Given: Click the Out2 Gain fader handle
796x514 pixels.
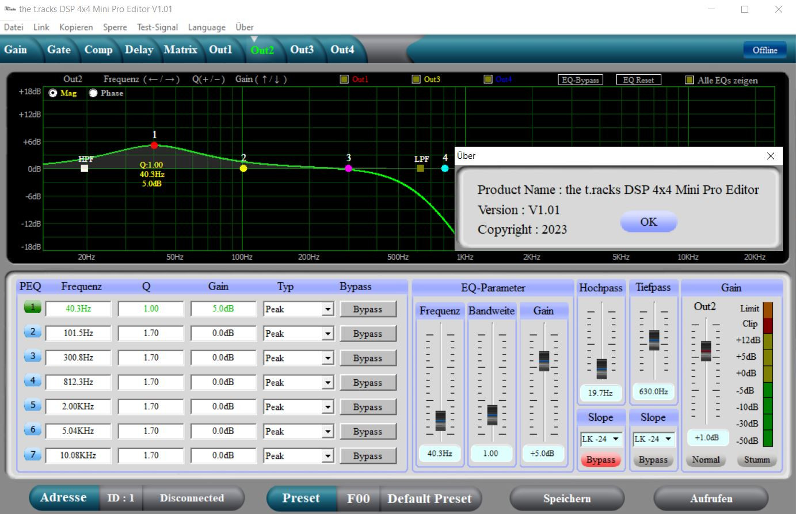Looking at the screenshot, I should 706,351.
